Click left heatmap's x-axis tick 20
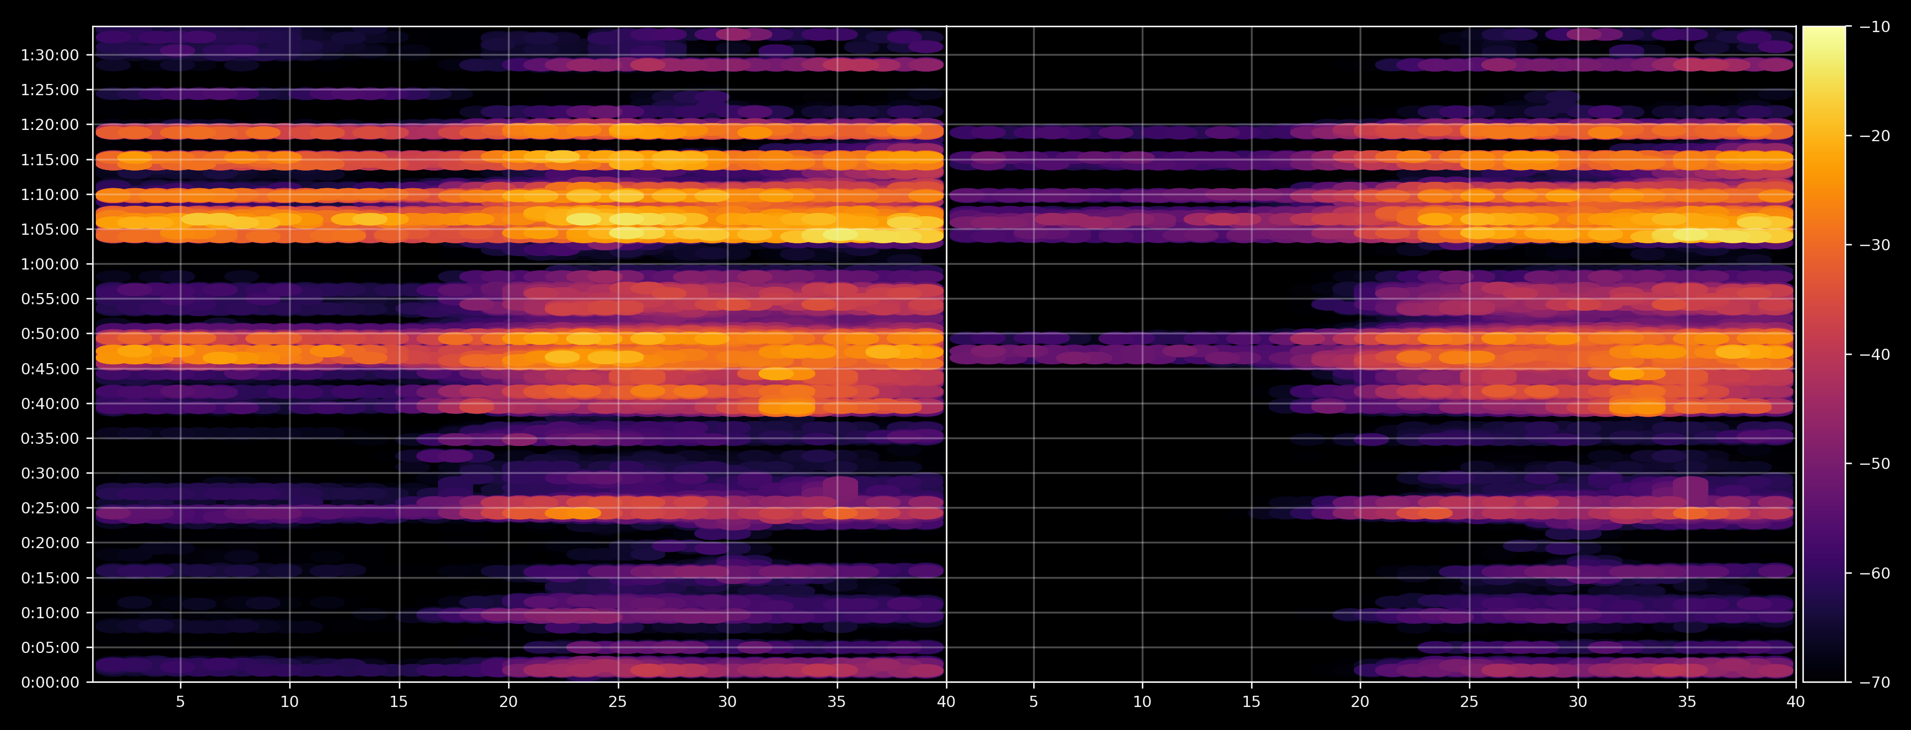This screenshot has width=1911, height=730. [x=508, y=702]
